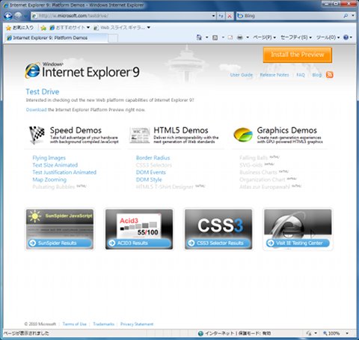Open the address bar history dropdown arrow

(213, 16)
